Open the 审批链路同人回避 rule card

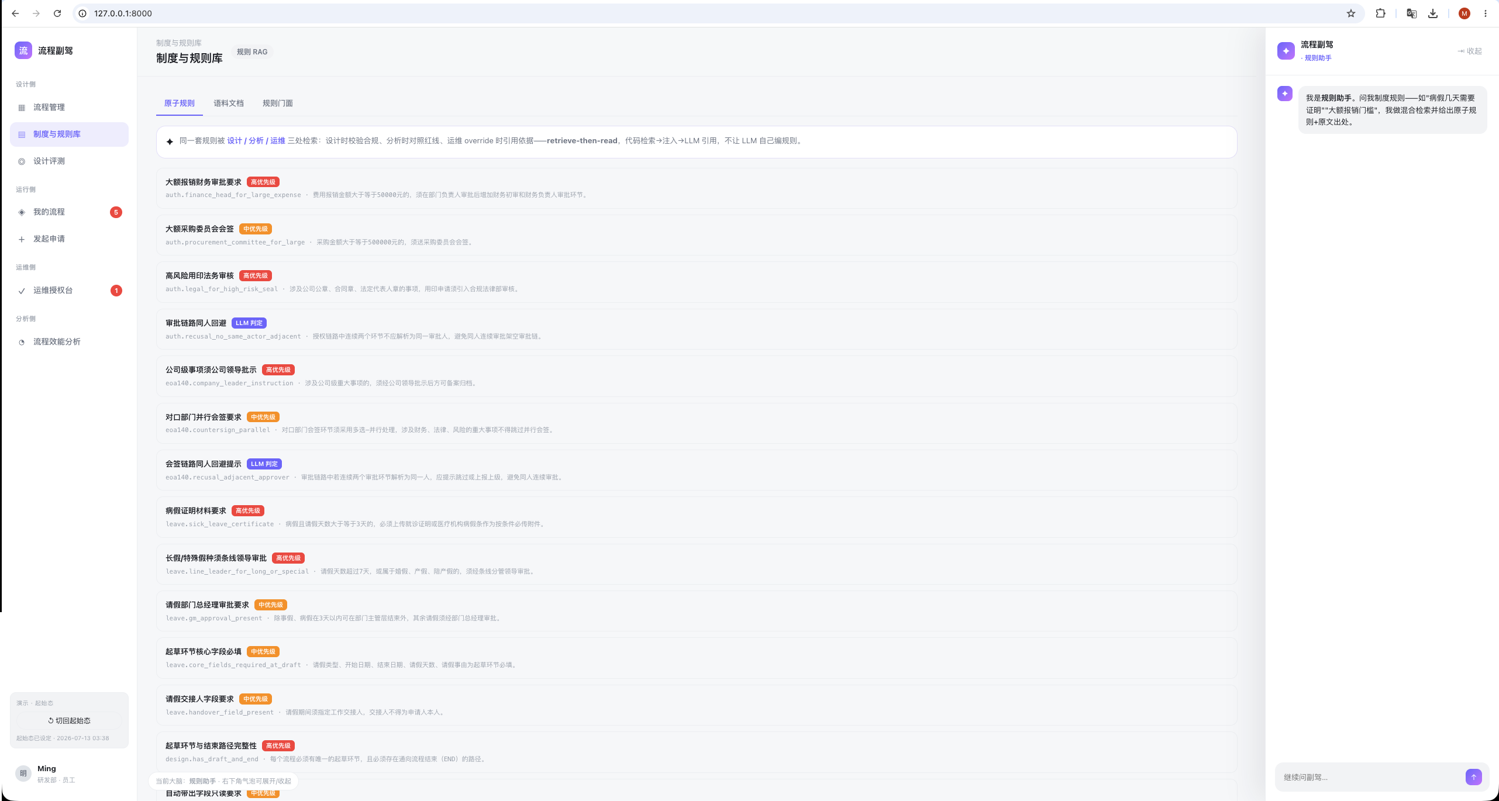click(696, 329)
